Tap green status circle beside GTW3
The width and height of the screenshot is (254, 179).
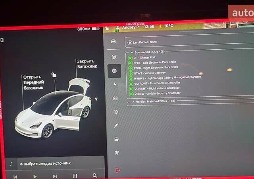click(131, 74)
